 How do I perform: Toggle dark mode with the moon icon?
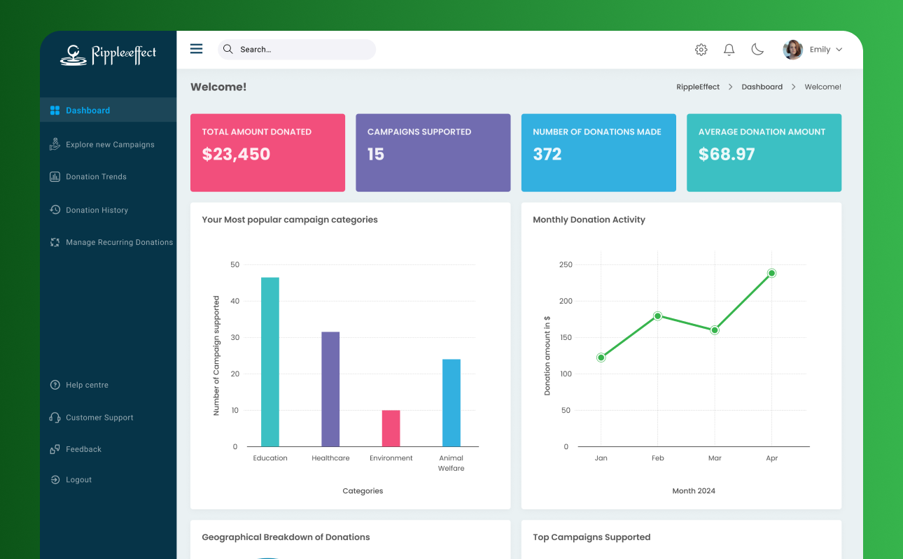coord(757,50)
